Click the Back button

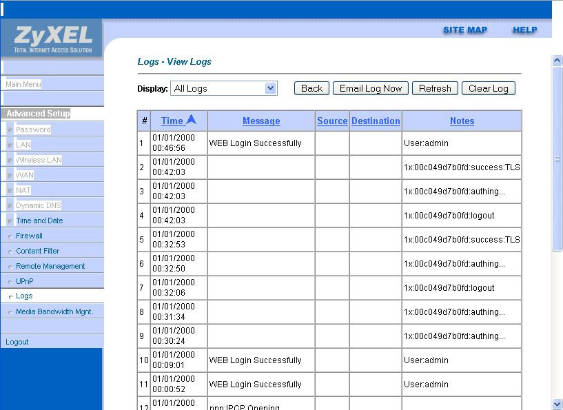click(x=311, y=88)
